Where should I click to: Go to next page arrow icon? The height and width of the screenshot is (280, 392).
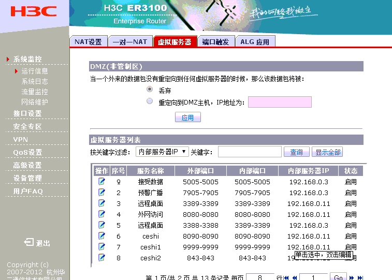click(x=352, y=278)
